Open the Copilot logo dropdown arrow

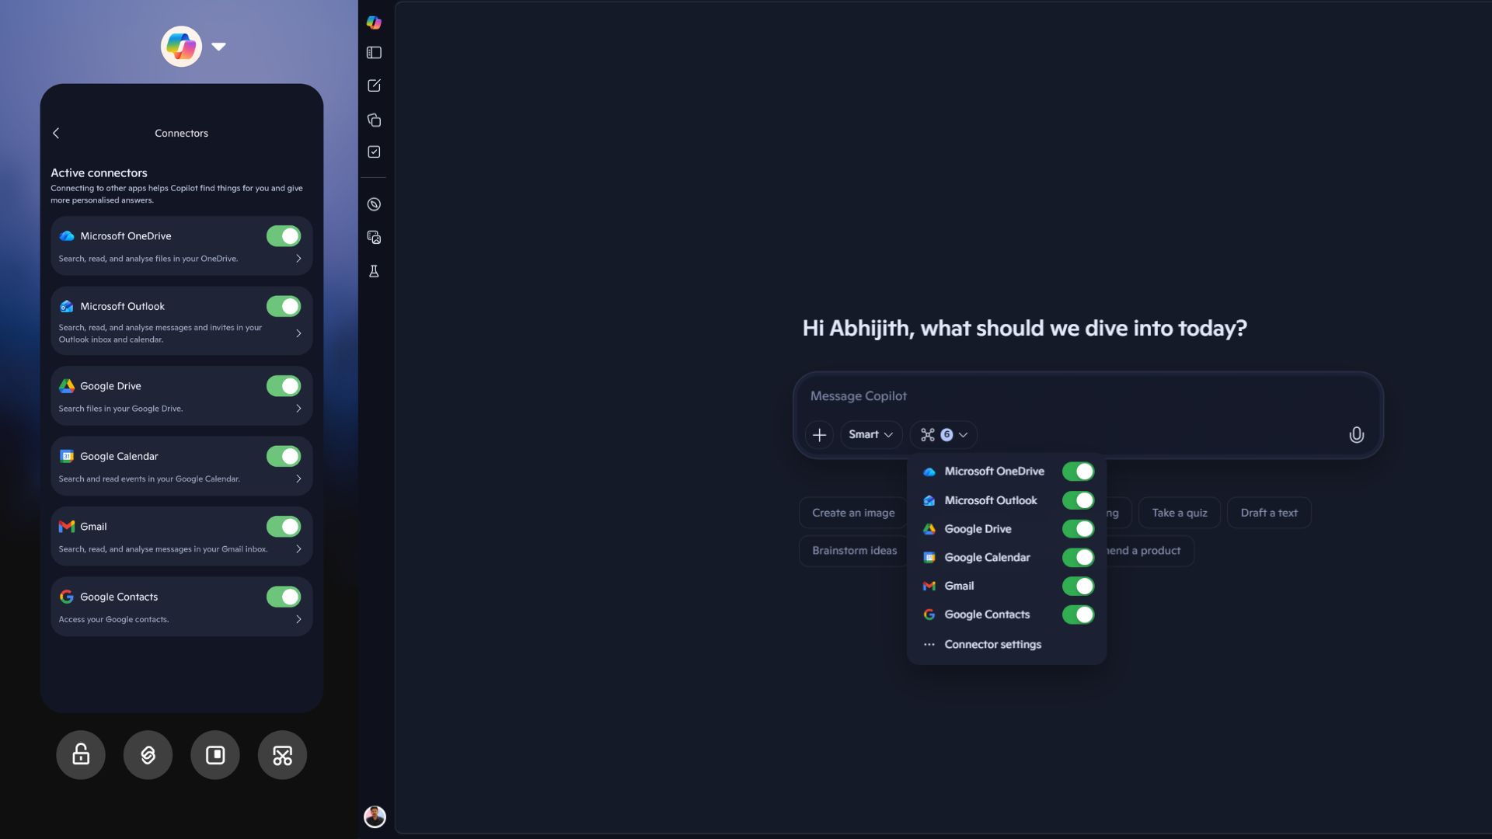[x=218, y=47]
